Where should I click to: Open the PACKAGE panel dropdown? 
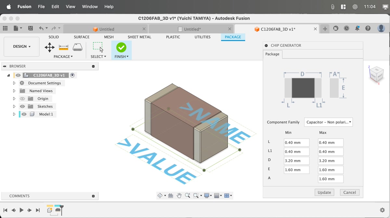pyautogui.click(x=63, y=57)
